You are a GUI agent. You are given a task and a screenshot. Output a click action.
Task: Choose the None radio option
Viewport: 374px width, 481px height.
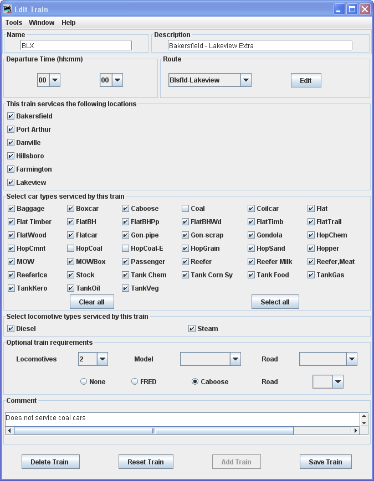point(84,382)
